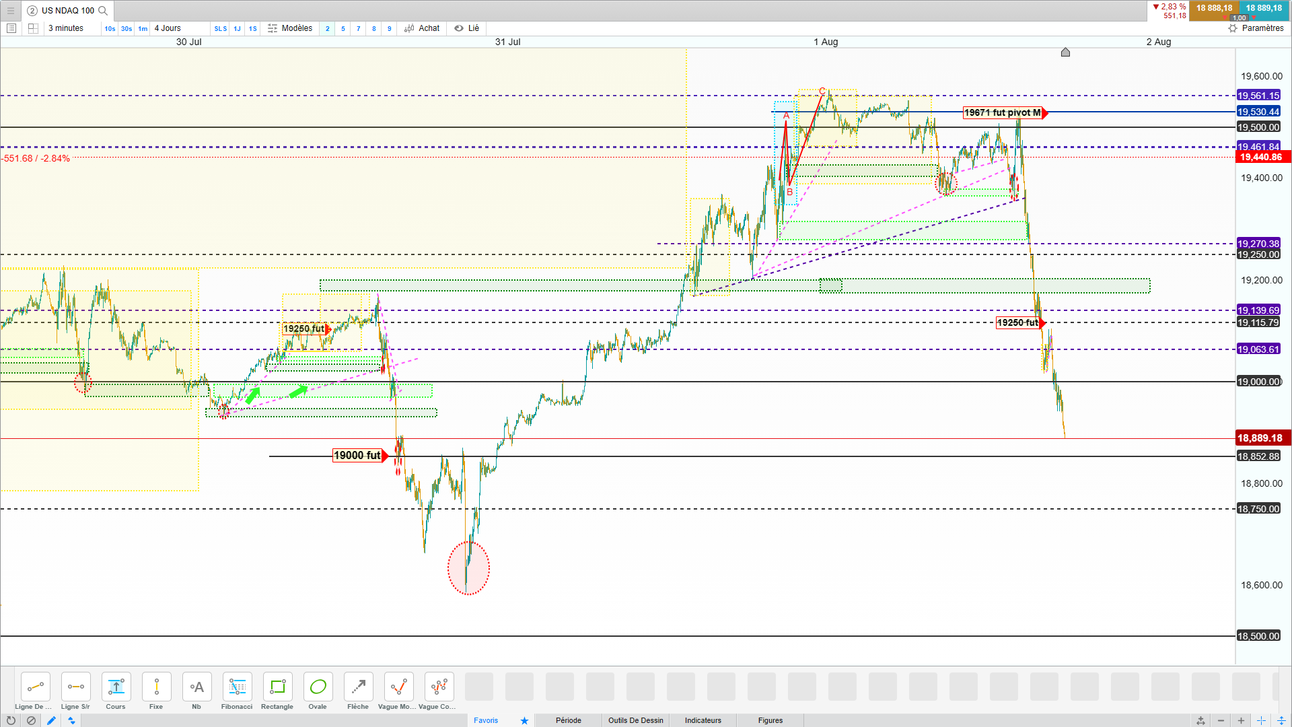Image resolution: width=1292 pixels, height=727 pixels.
Task: Select the Fibonacci drawing tool
Action: pyautogui.click(x=237, y=687)
